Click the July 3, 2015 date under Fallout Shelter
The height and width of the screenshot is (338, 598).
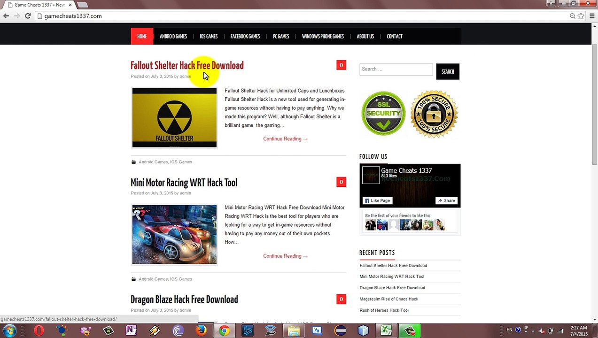(x=162, y=77)
